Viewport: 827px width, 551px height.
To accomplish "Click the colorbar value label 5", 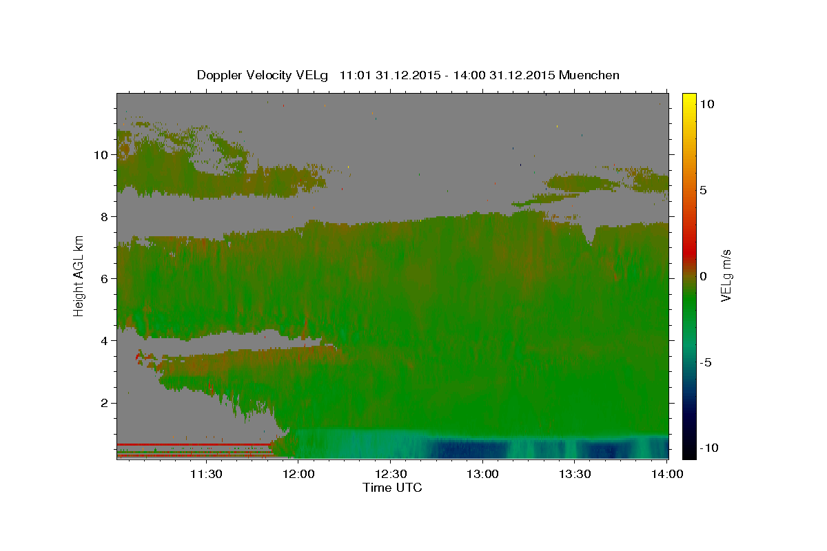I will click(x=704, y=190).
